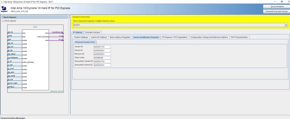Viewport: 290px width, 119px height.
Task: Click the DUT title in block diagram
Action: tap(35, 27)
